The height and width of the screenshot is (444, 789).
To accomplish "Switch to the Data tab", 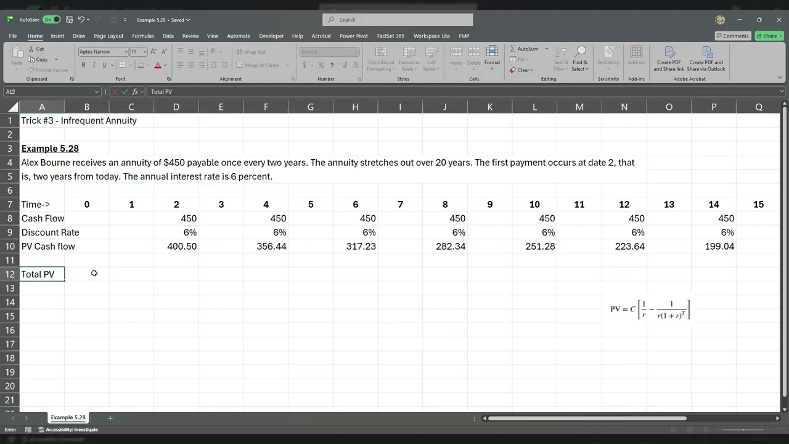I will [x=168, y=36].
